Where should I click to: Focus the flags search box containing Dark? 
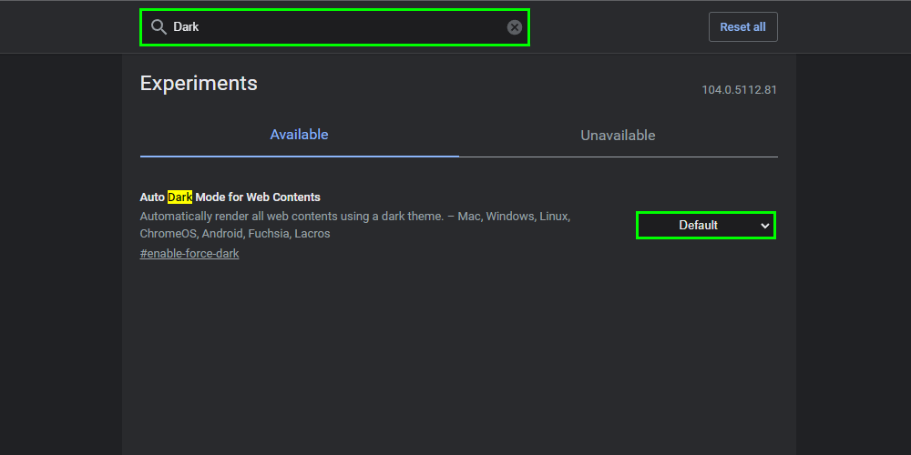334,27
